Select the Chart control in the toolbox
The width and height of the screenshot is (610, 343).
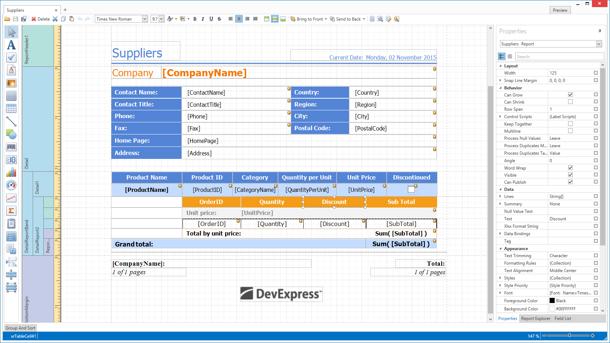tap(11, 172)
